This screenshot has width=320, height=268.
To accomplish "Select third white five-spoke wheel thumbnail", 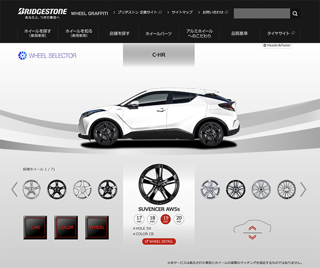I will pyautogui.click(x=82, y=189).
